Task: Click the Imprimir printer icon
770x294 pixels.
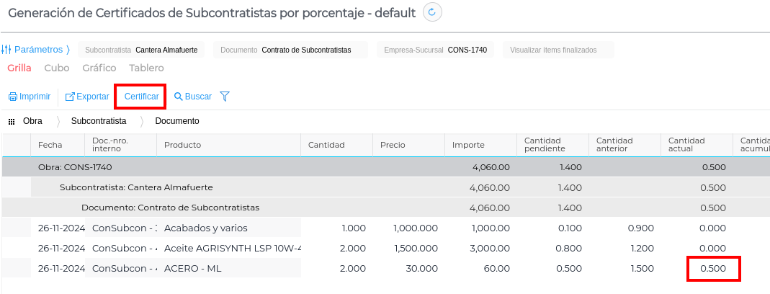Action: pyautogui.click(x=12, y=97)
